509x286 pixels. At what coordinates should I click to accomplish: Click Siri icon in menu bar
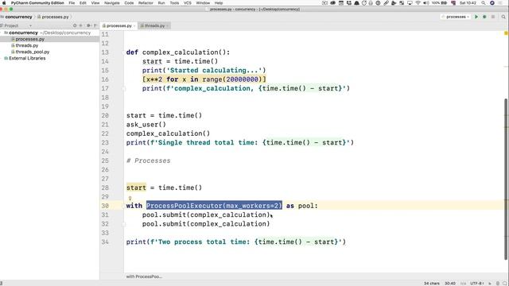[x=492, y=3]
